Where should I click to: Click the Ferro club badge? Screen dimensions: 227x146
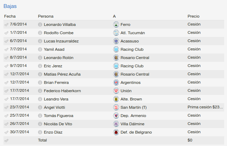coord(116,25)
